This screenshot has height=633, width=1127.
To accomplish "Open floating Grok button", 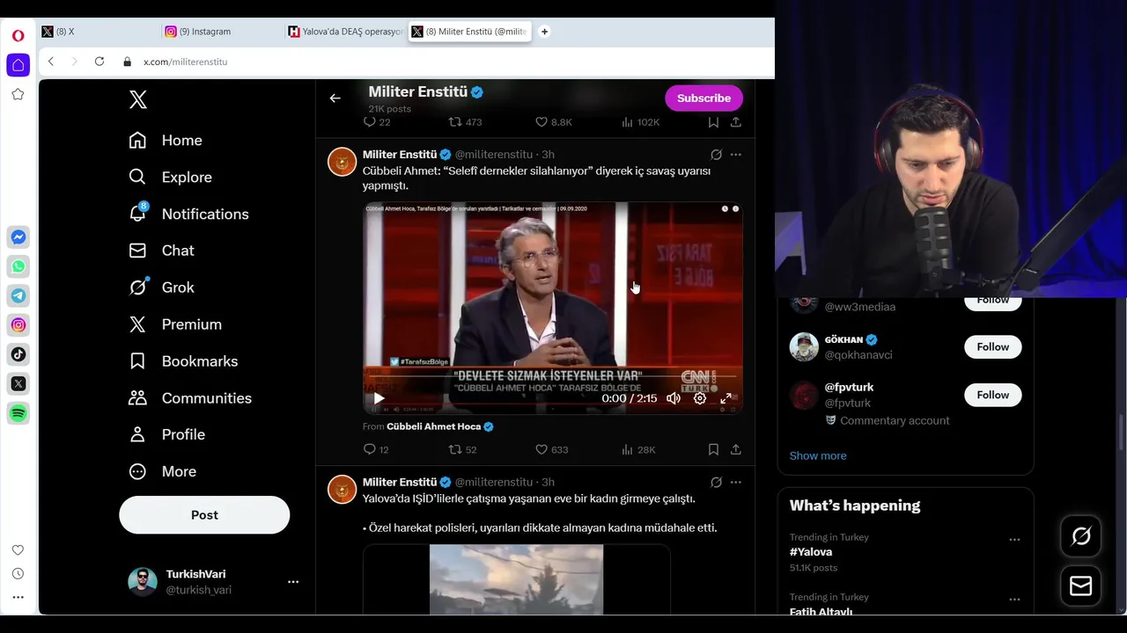I will pos(1081,536).
